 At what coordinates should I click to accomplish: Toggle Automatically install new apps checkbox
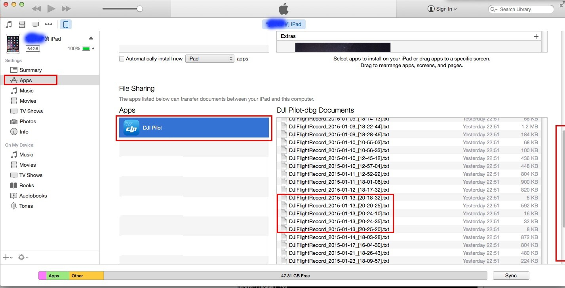point(122,58)
